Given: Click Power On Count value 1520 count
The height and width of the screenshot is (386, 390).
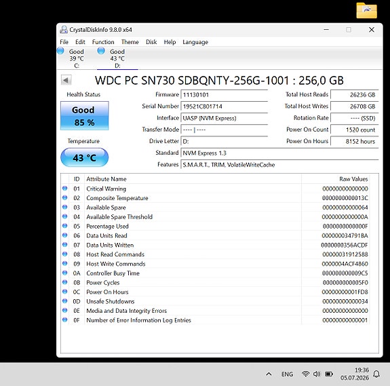Looking at the screenshot, I should point(355,130).
